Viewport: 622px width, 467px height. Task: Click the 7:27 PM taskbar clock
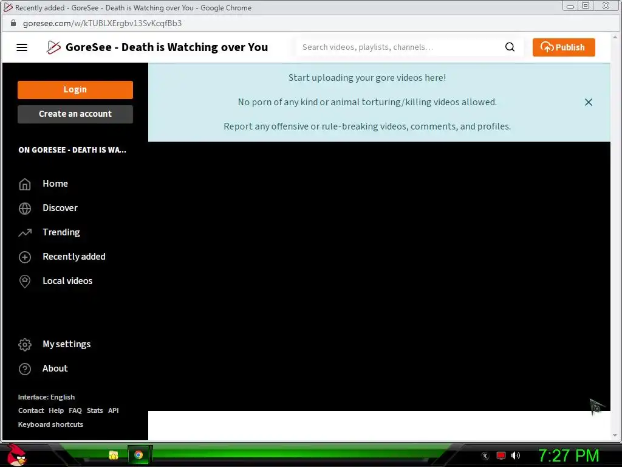pos(569,455)
